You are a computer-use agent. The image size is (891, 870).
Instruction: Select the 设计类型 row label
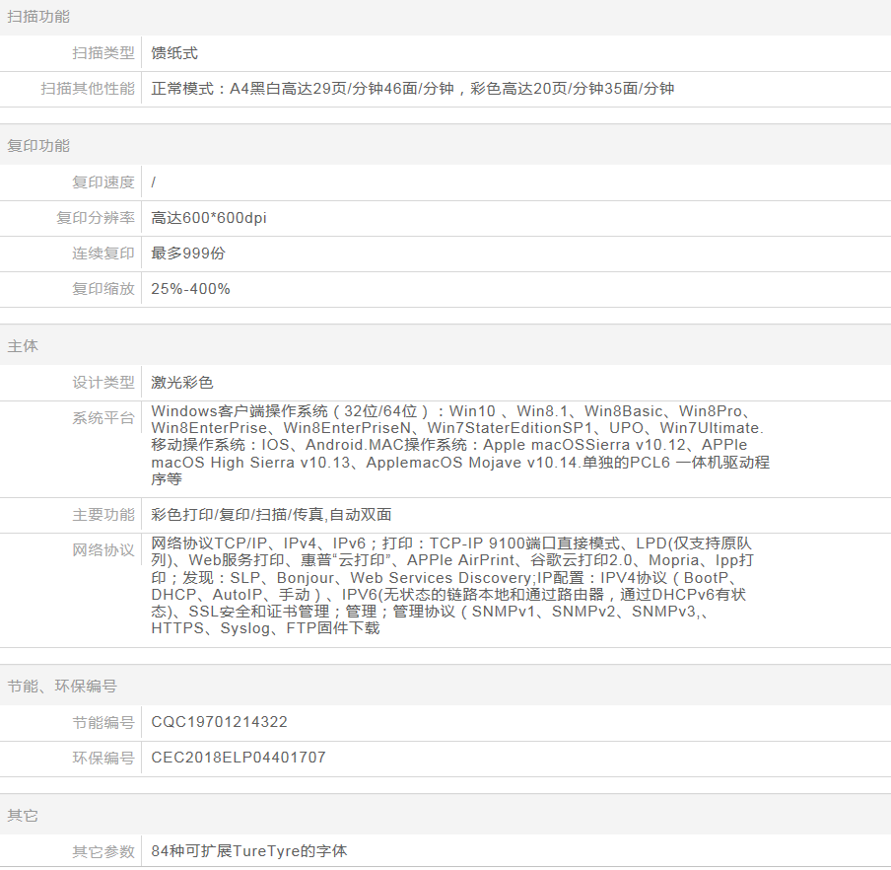103,383
